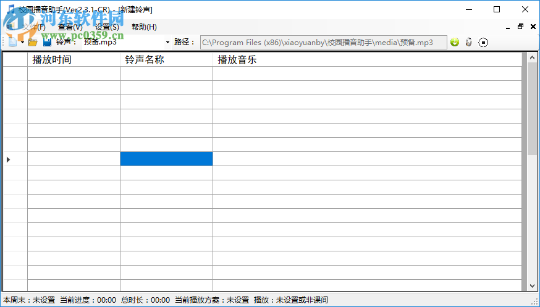
Task: Click the circular stop playback icon
Action: pyautogui.click(x=483, y=43)
